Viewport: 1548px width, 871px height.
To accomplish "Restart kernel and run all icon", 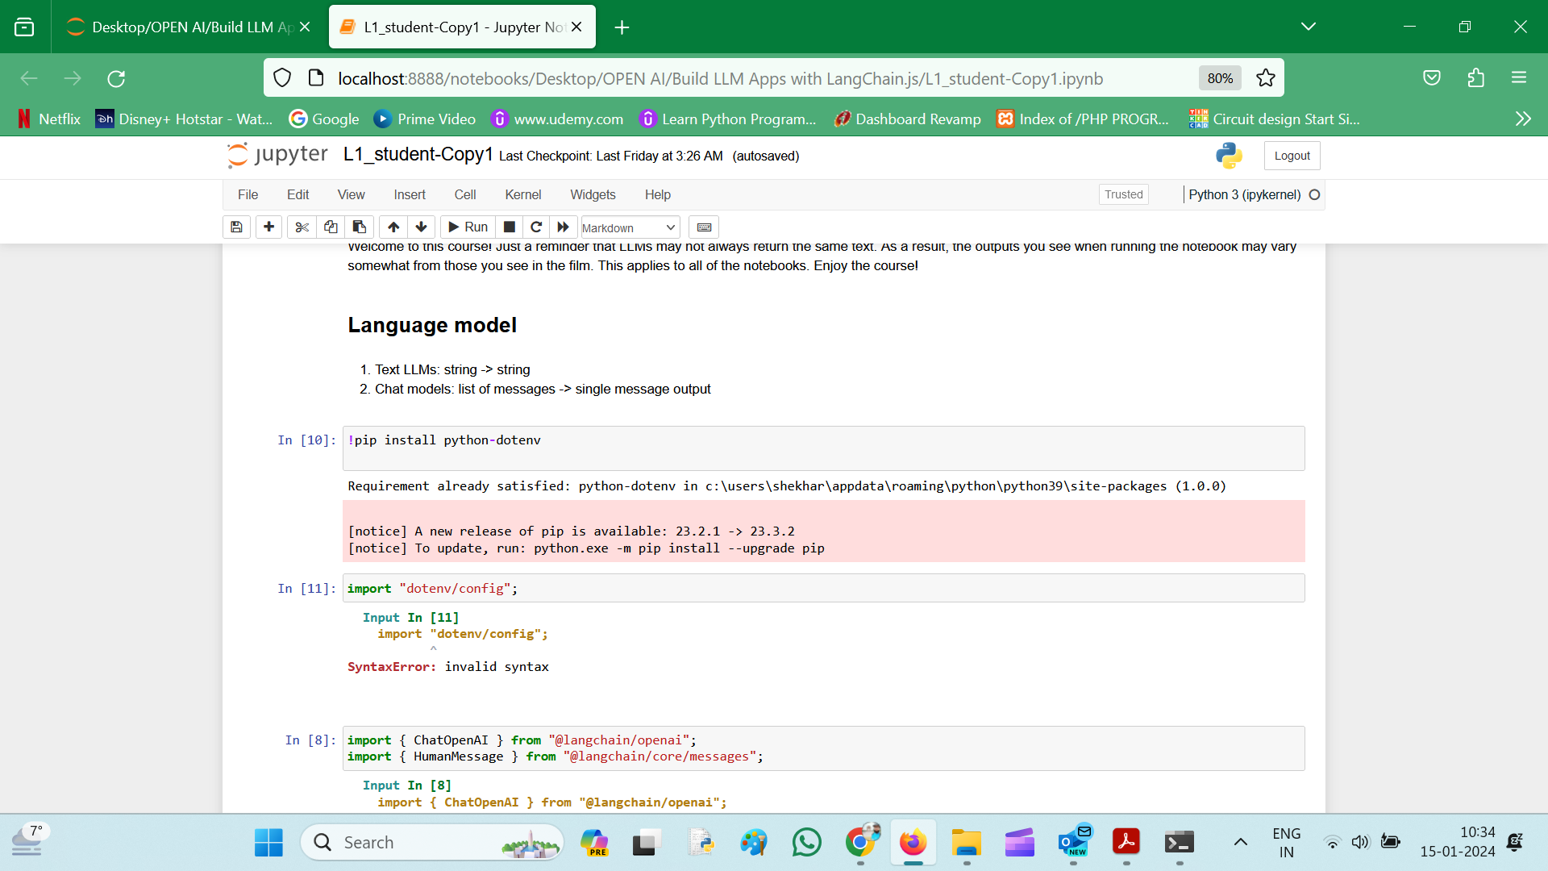I will pos(563,227).
